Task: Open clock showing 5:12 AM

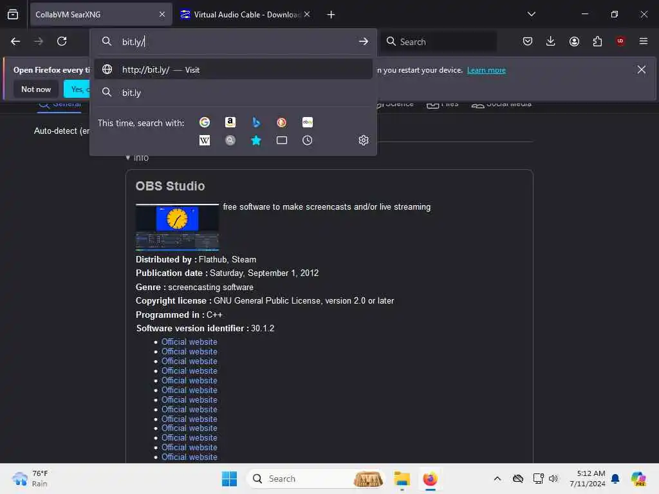Action: point(588,479)
